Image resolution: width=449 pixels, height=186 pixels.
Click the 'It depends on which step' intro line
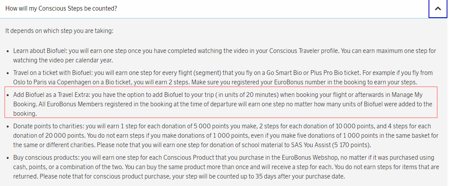pyautogui.click(x=59, y=30)
